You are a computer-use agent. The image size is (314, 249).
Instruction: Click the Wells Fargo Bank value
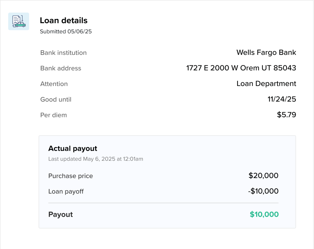pyautogui.click(x=266, y=52)
